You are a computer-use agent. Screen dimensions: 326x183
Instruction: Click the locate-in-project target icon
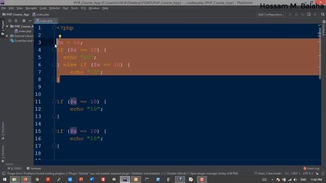[x=10, y=21]
